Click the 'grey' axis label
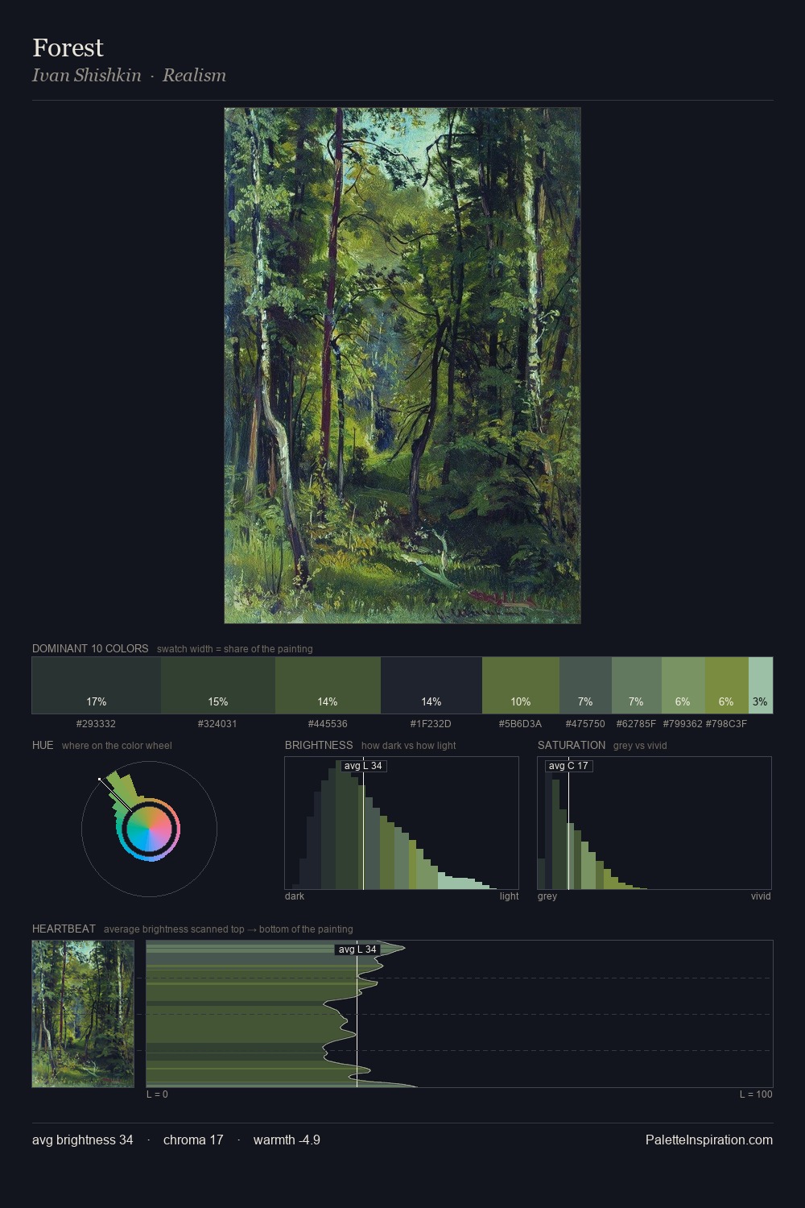 [x=547, y=896]
